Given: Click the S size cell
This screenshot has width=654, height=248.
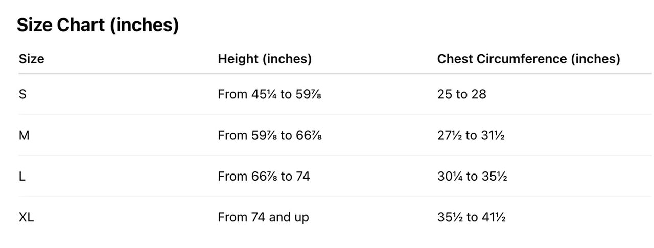Looking at the screenshot, I should pyautogui.click(x=22, y=94).
